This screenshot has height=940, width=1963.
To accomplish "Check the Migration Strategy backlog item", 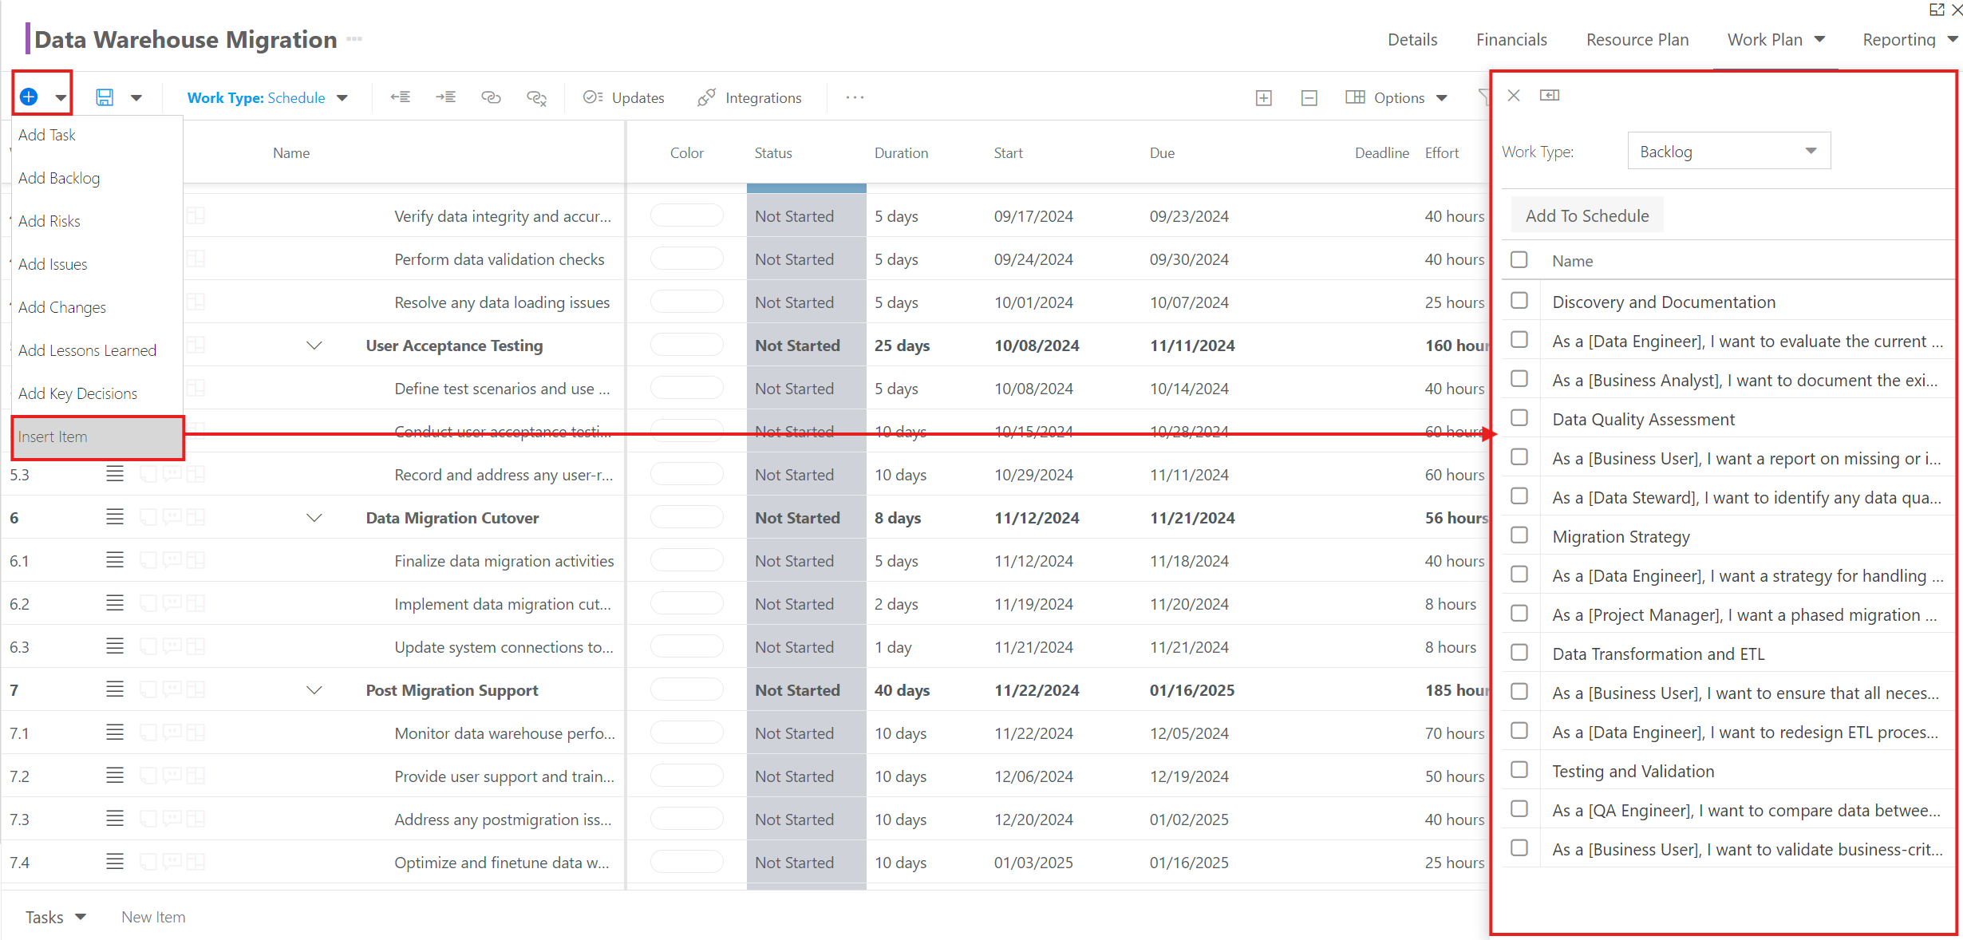I will coord(1519,535).
